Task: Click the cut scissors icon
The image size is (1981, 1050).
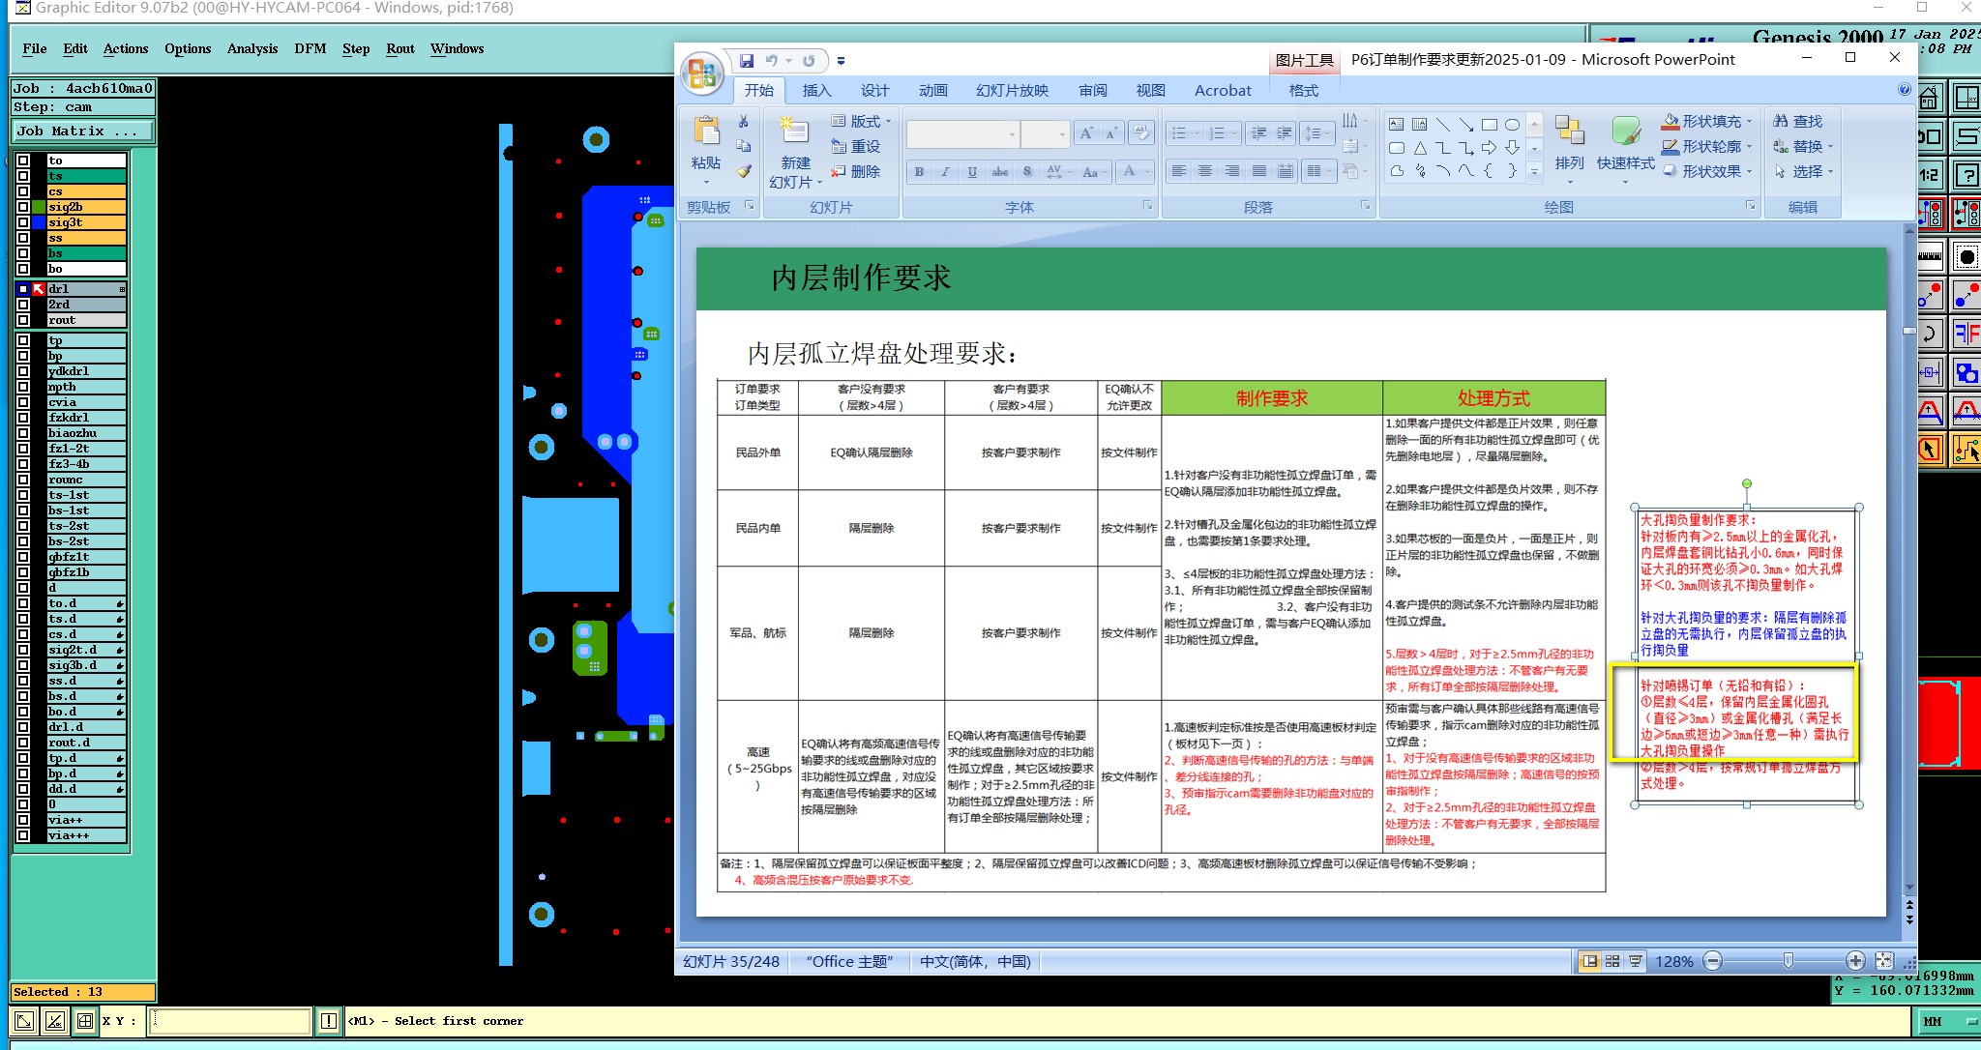Action: (743, 122)
